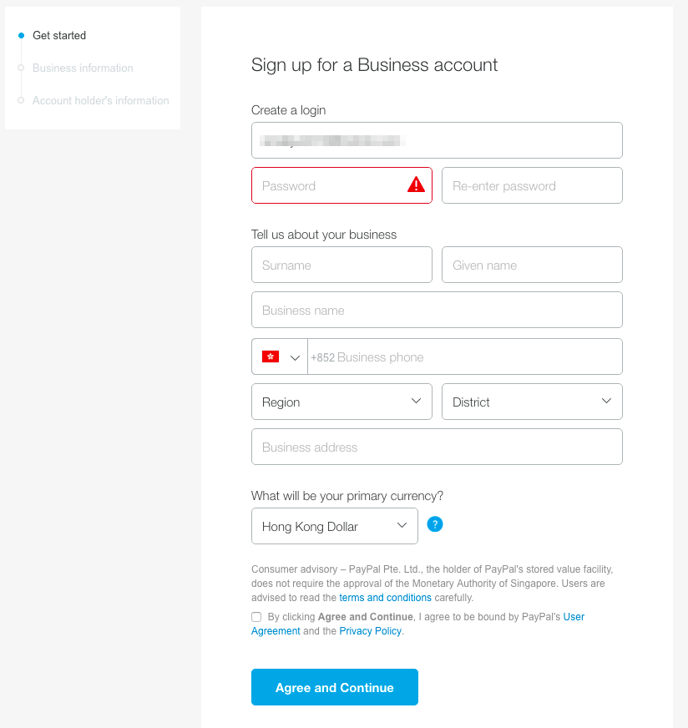Click into the Business address field
Screen dimensions: 688x728
pos(437,447)
